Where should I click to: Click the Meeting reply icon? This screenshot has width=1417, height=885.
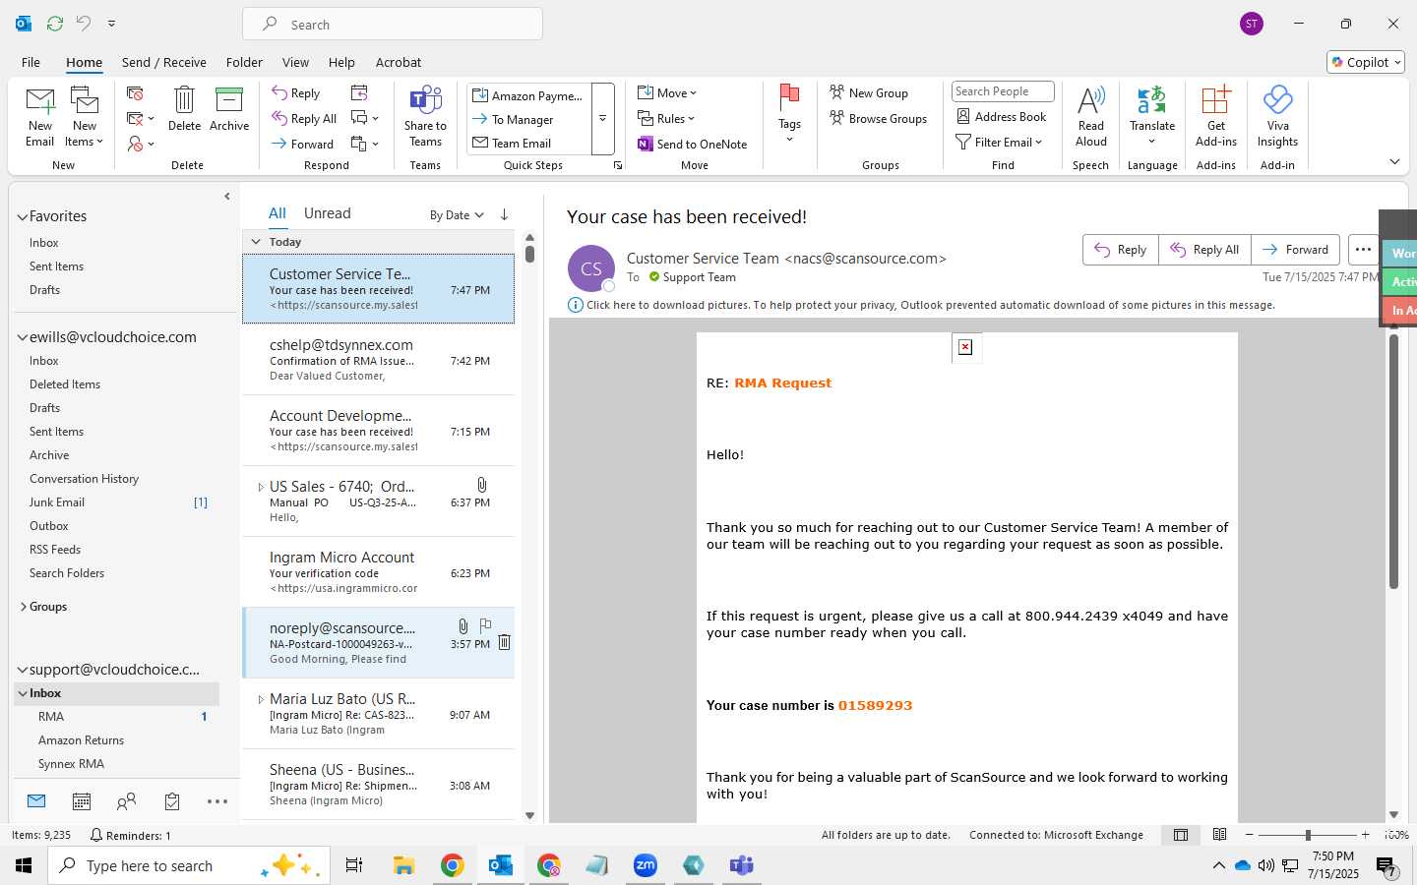pos(359,92)
